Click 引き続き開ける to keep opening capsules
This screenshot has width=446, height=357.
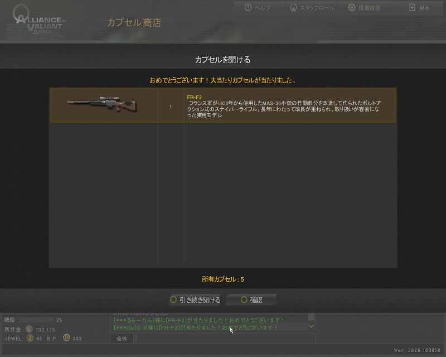coord(195,300)
